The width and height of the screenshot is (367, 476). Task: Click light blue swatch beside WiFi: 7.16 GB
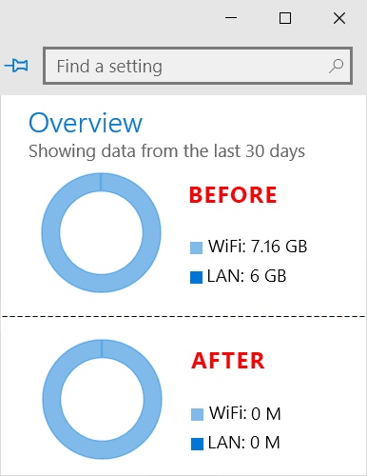coord(196,248)
